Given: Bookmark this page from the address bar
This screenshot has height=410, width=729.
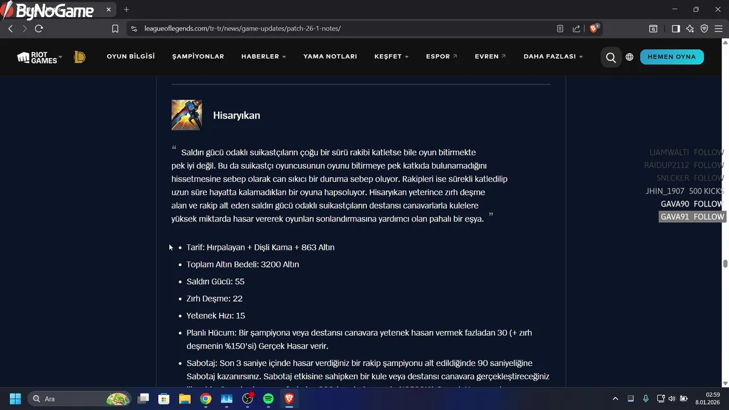Looking at the screenshot, I should (x=115, y=28).
